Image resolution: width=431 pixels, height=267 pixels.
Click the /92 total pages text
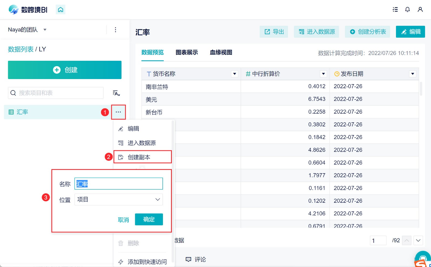(396, 240)
